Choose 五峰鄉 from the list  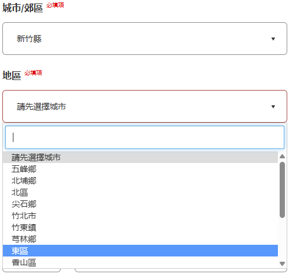140,169
